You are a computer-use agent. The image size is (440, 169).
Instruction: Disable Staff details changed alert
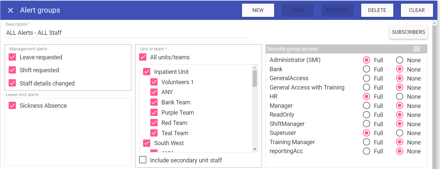pyautogui.click(x=13, y=84)
